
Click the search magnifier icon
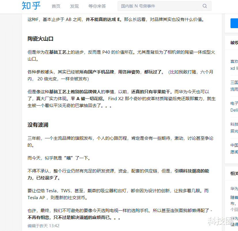click(x=205, y=6)
